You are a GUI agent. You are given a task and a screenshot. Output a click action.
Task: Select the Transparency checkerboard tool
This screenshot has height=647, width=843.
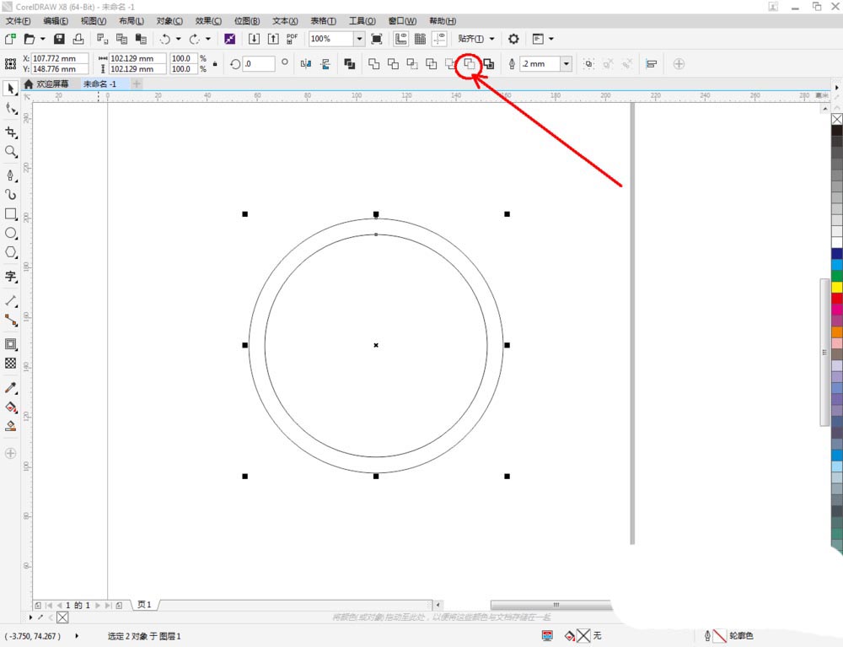(x=11, y=364)
